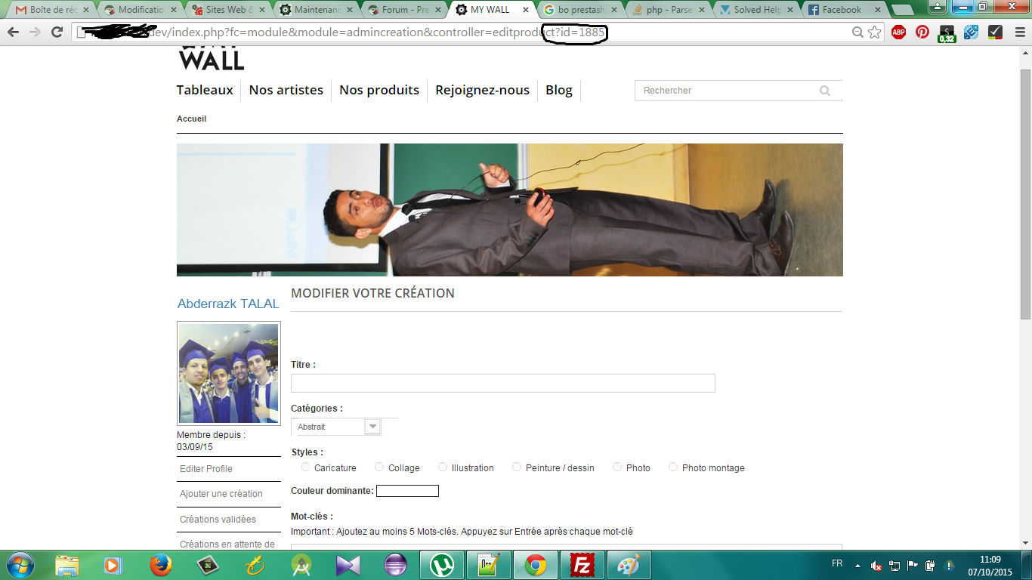
Task: Open Windows Explorer from the taskbar
Action: (x=67, y=565)
